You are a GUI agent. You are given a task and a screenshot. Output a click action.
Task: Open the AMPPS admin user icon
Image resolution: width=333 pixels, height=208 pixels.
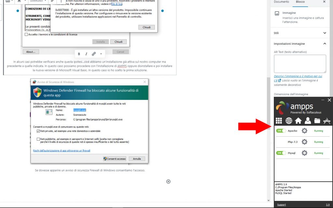pyautogui.click(x=308, y=121)
